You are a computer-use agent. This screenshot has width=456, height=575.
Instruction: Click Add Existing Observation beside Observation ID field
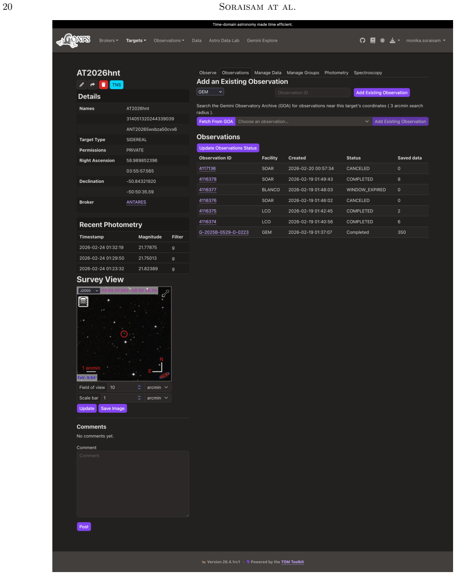pos(382,93)
